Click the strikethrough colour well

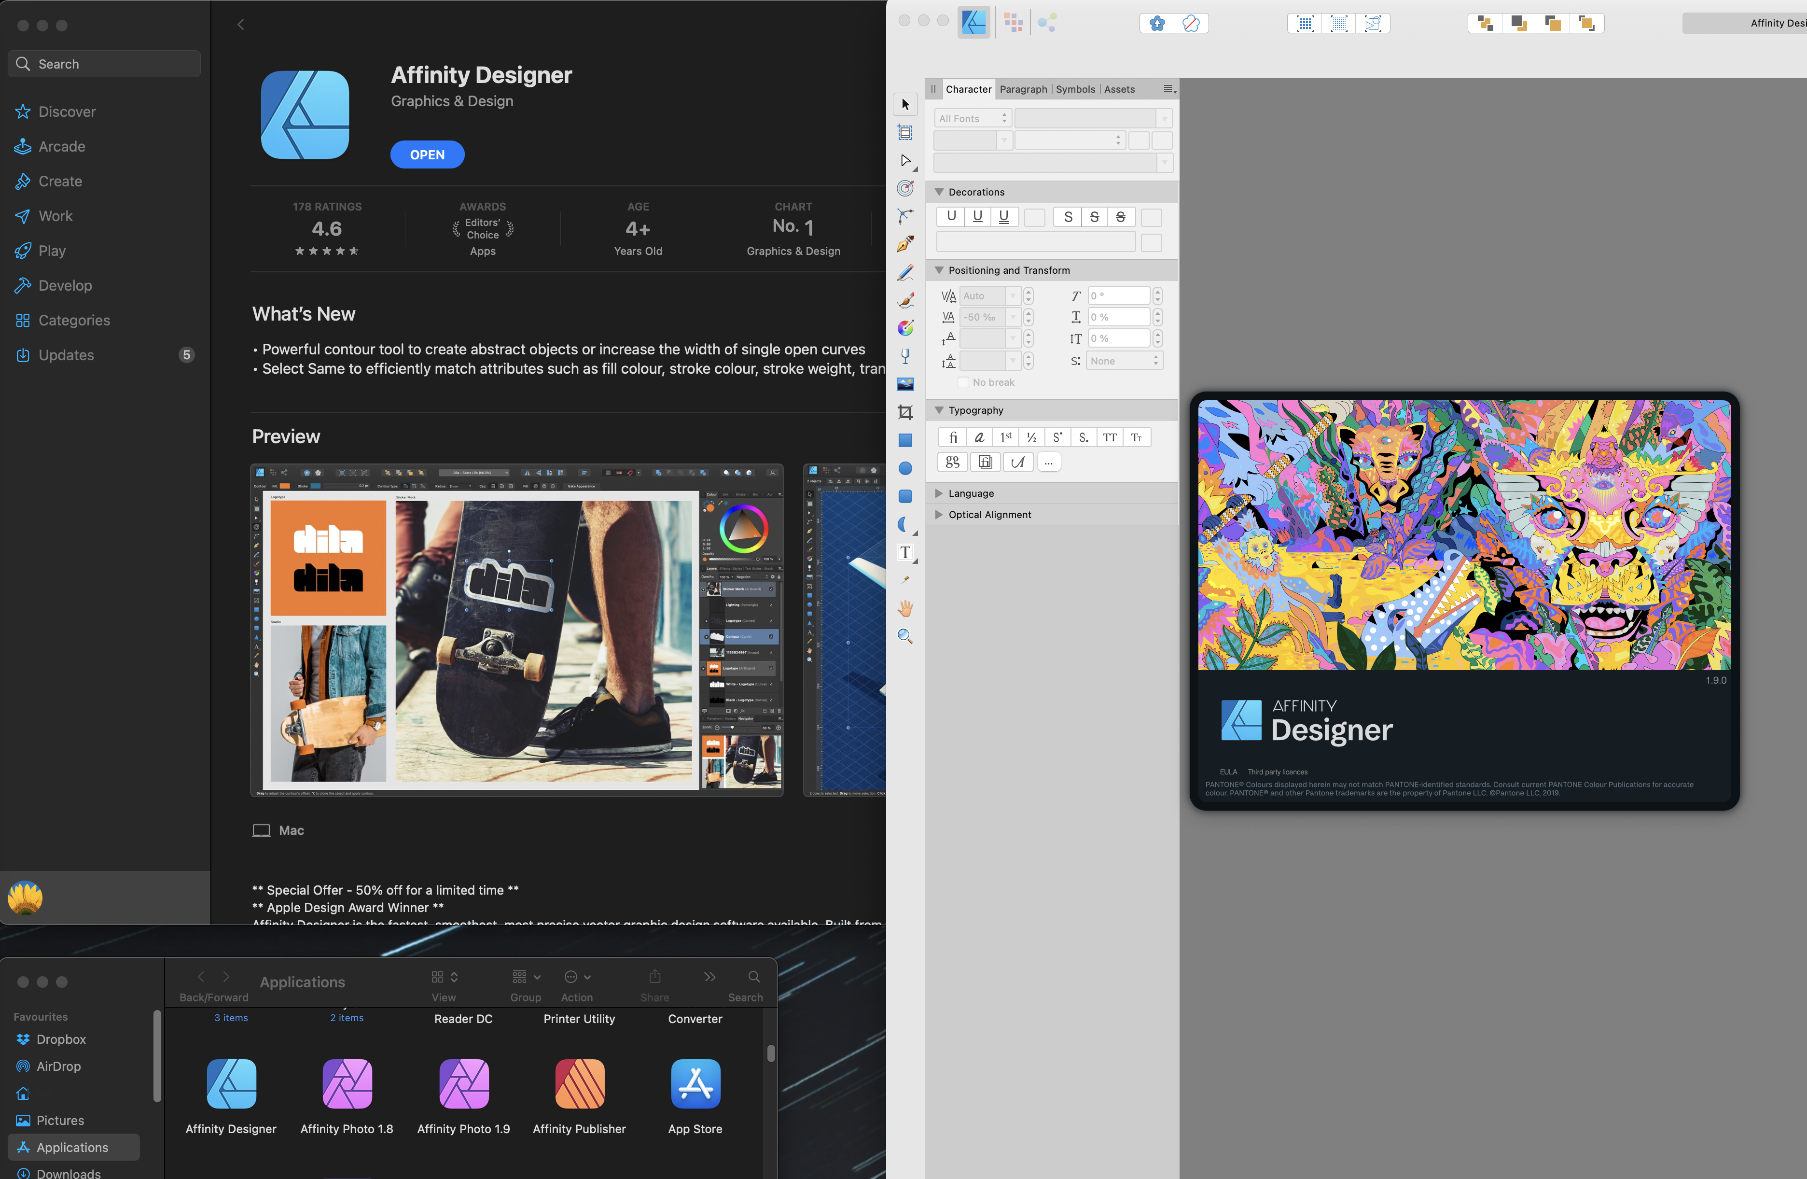pyautogui.click(x=1151, y=217)
